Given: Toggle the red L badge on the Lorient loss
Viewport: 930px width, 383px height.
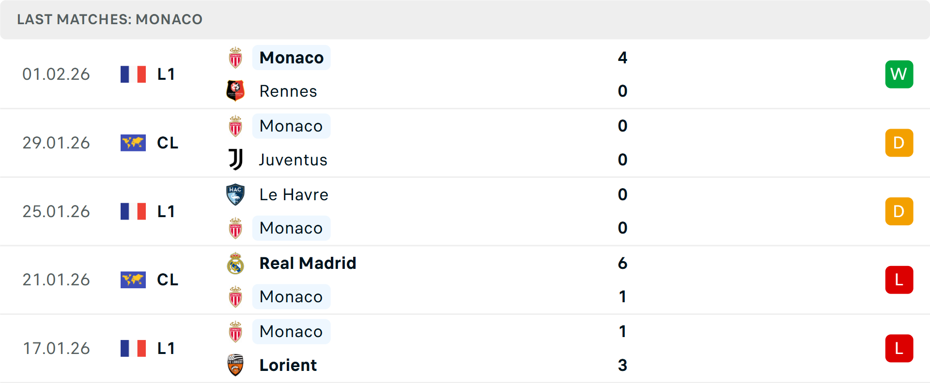Looking at the screenshot, I should tap(899, 349).
